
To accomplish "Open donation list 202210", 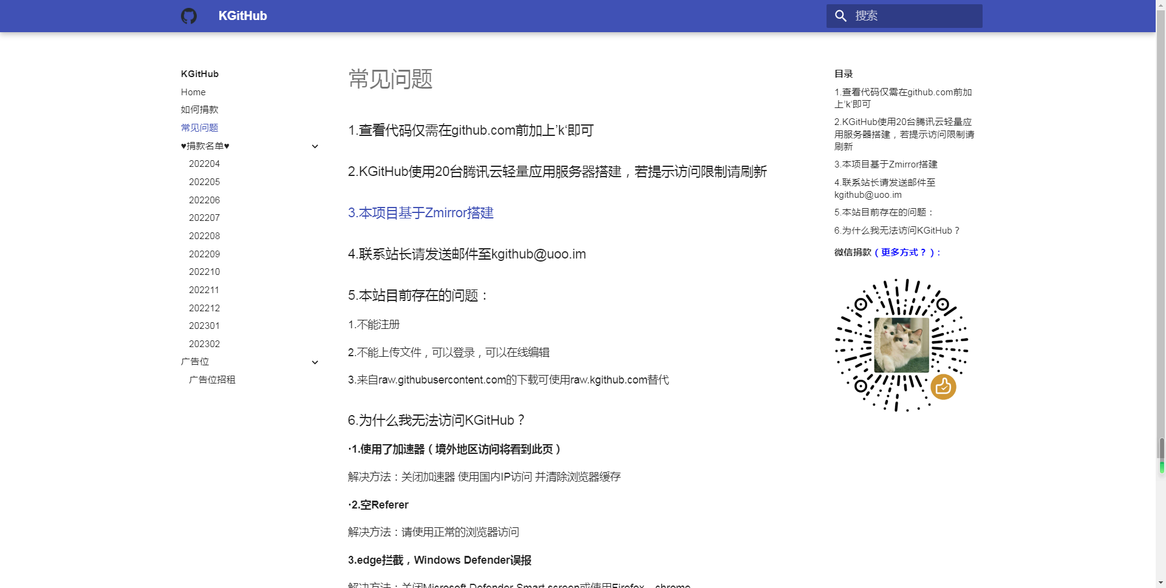I will tap(204, 272).
